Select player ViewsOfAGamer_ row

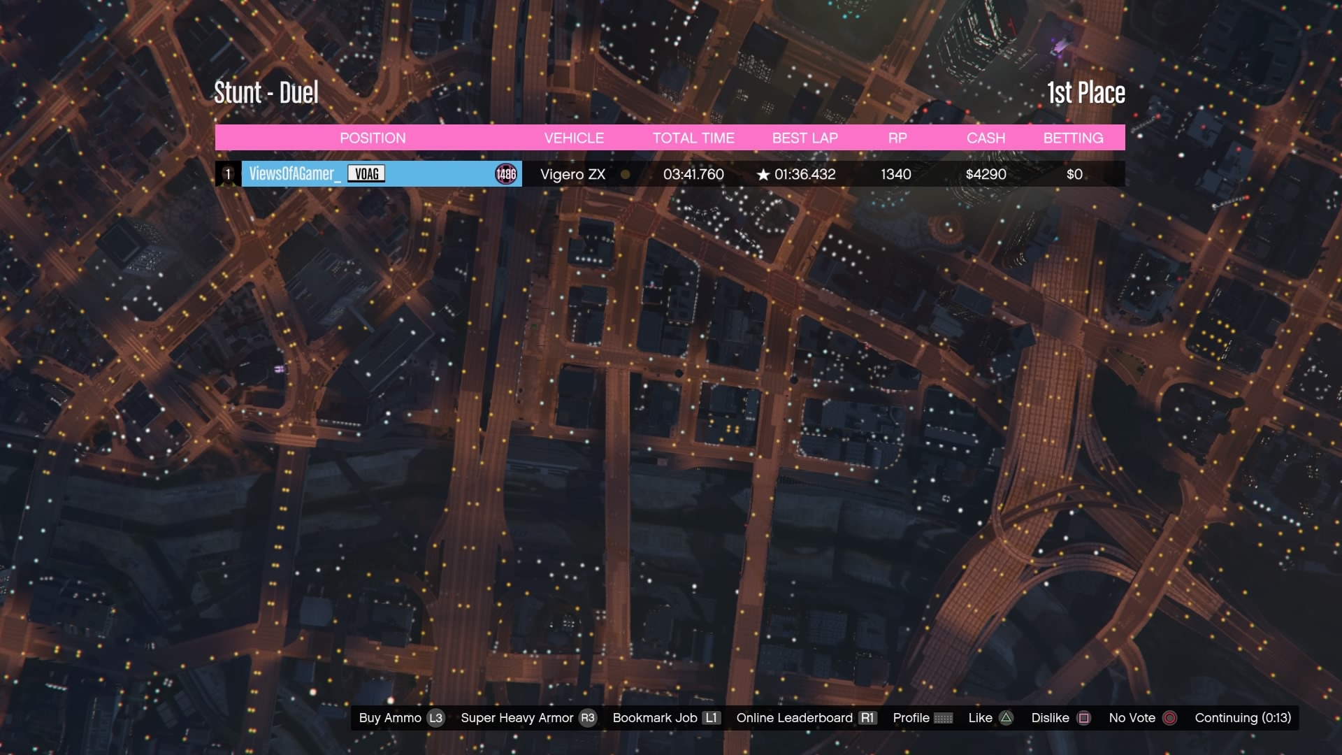670,174
